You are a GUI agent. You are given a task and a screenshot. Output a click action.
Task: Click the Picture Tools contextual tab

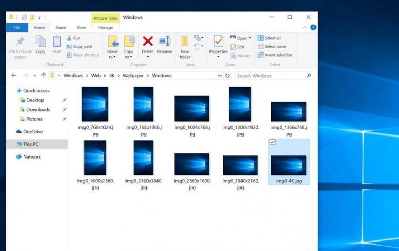click(106, 18)
